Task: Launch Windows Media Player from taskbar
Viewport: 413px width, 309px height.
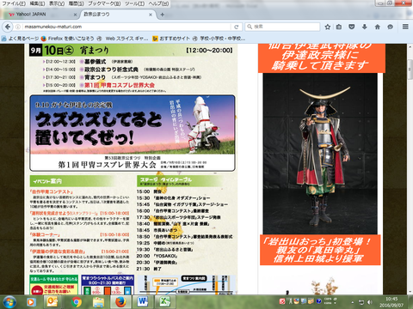Action: click(31, 302)
